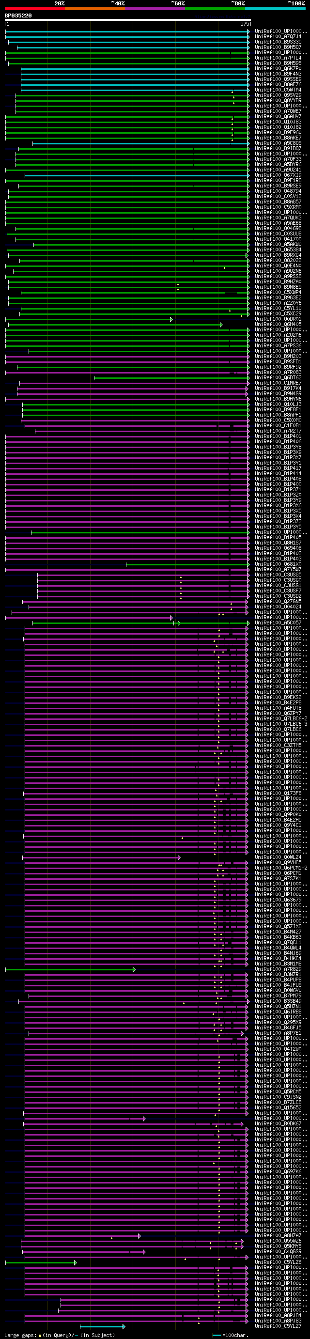Select the UniRef100_C0SV12 label
The width and height of the screenshot is (310, 1339).
click(x=278, y=197)
